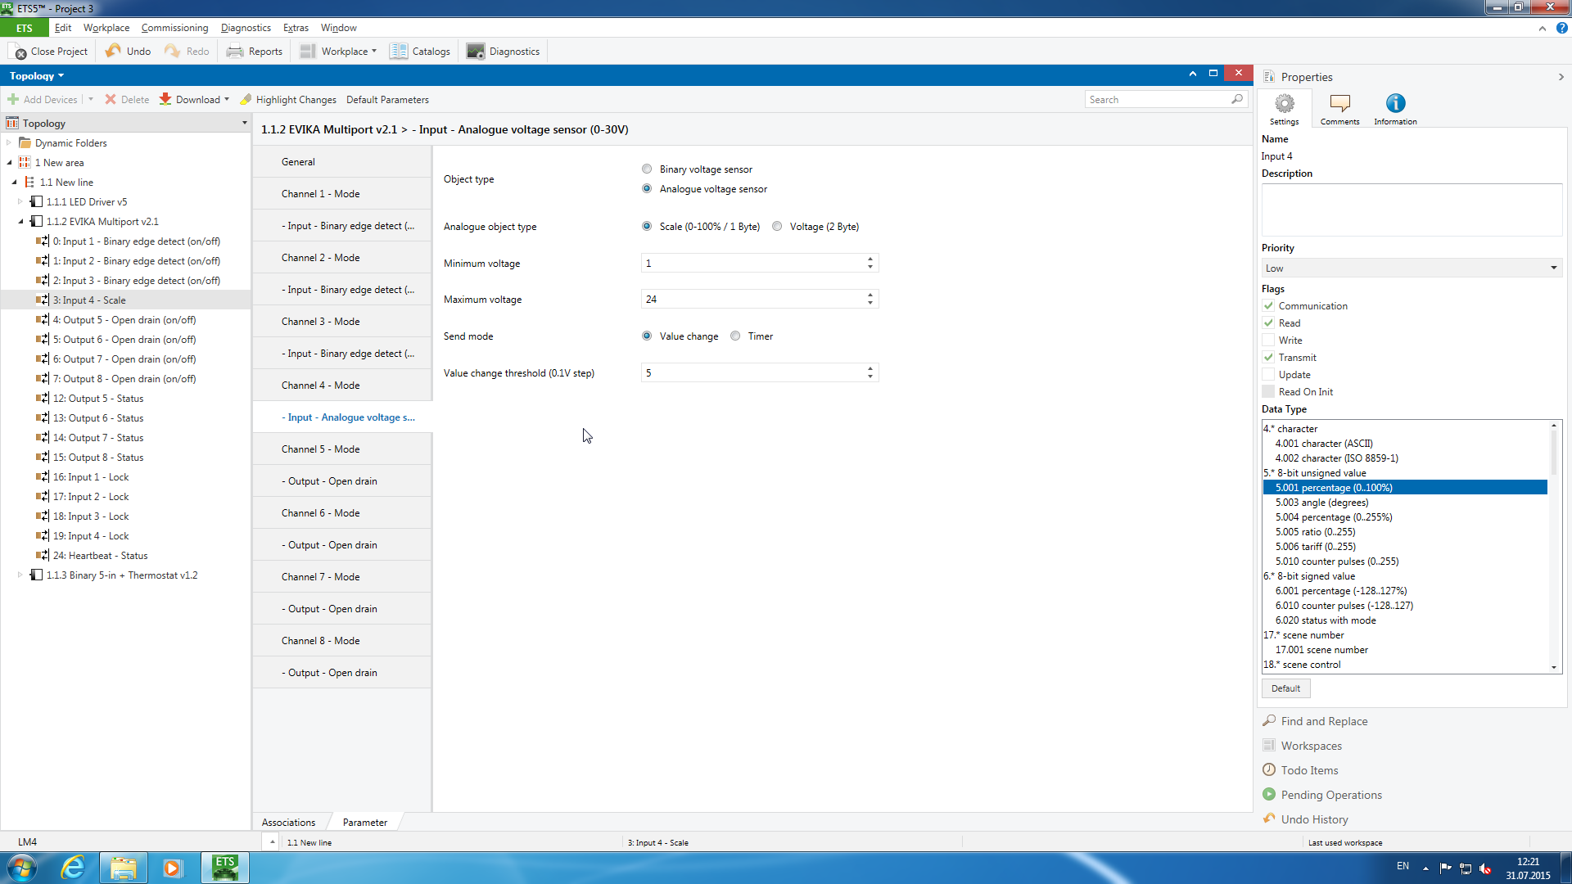Select Voltage (2 Byte) object type
This screenshot has width=1572, height=884.
tap(777, 227)
